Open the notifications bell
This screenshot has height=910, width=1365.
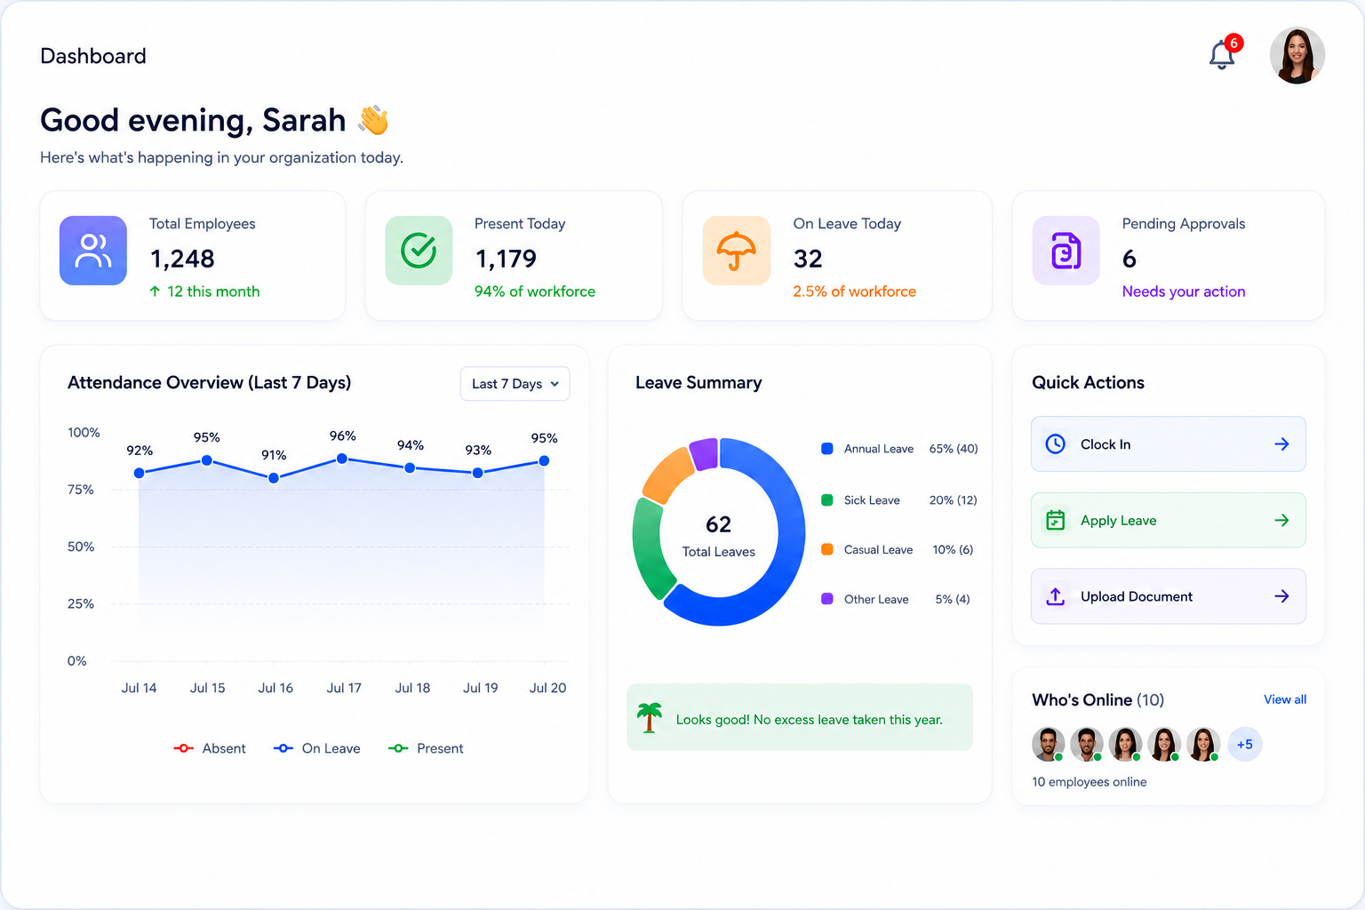1222,55
